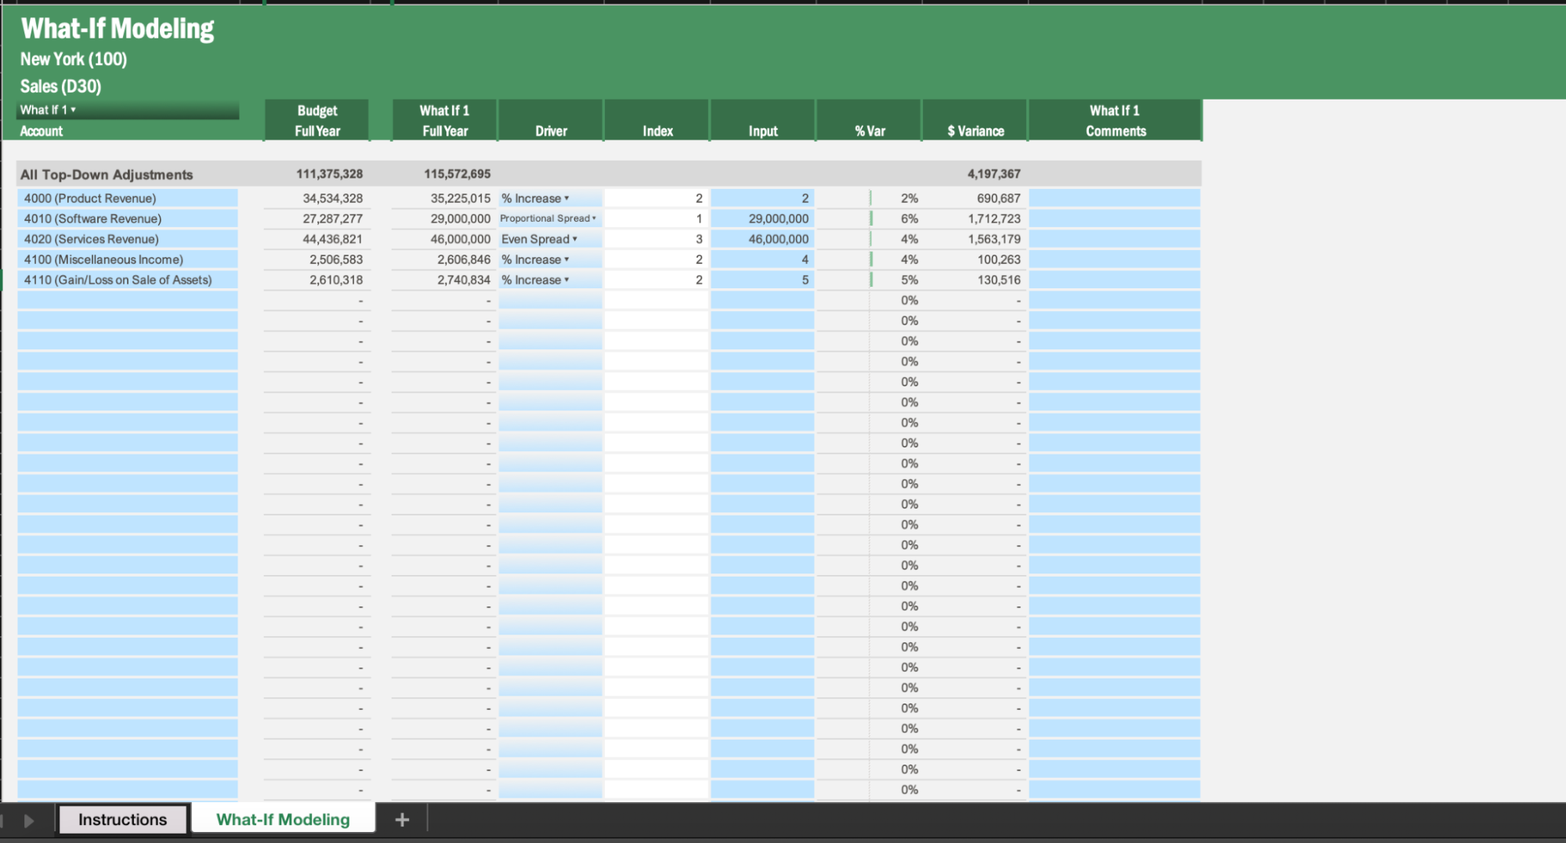Select the What-If Modeling sheet tab
Image resolution: width=1566 pixels, height=843 pixels.
tap(283, 819)
